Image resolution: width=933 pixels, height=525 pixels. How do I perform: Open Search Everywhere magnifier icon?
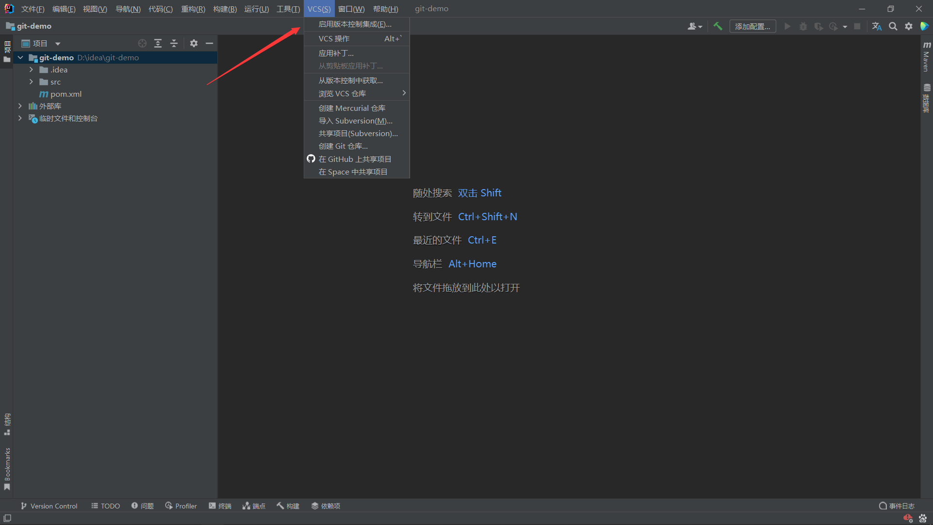point(893,26)
